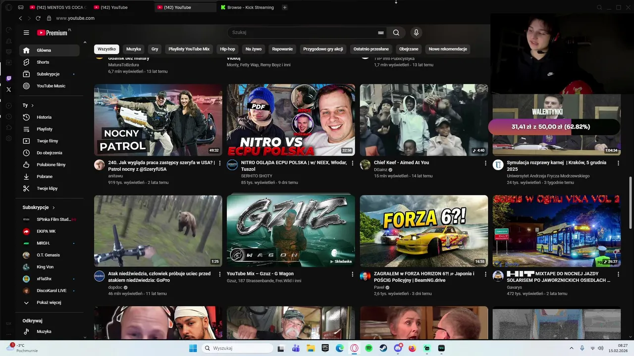This screenshot has height=356, width=634.
Task: Open Spotify from the taskbar
Action: point(369,348)
